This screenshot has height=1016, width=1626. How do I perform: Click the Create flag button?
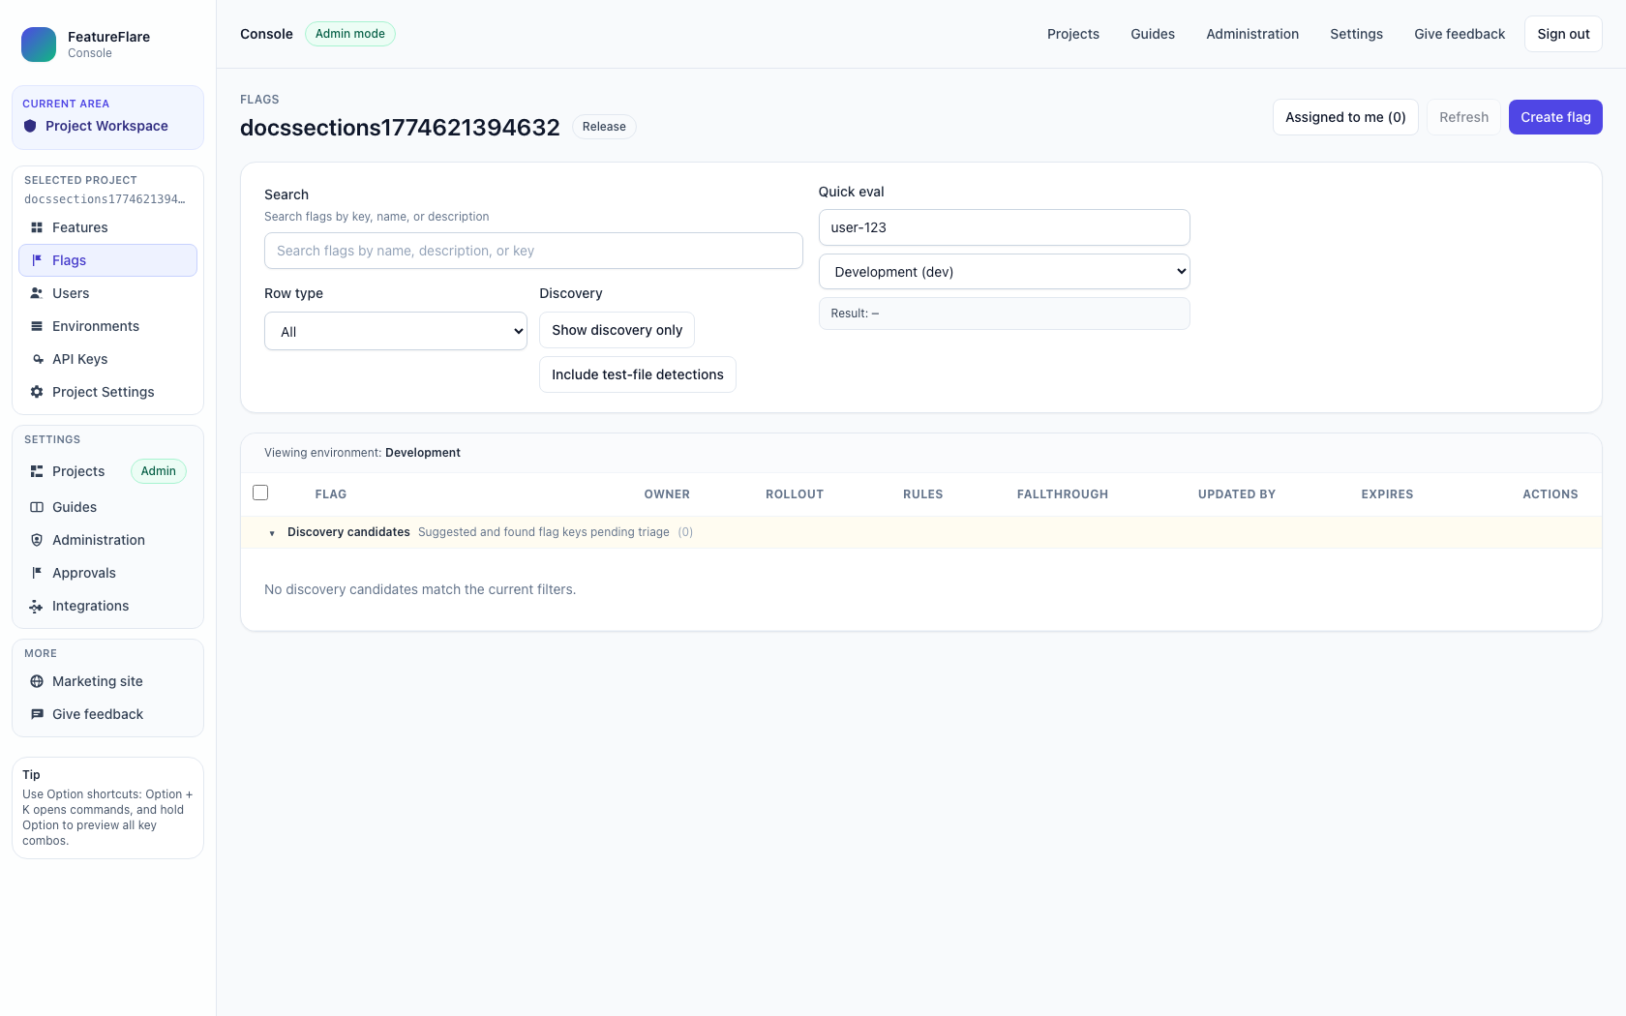pos(1555,117)
